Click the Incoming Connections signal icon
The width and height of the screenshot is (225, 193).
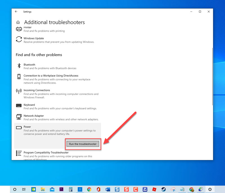pyautogui.click(x=19, y=91)
